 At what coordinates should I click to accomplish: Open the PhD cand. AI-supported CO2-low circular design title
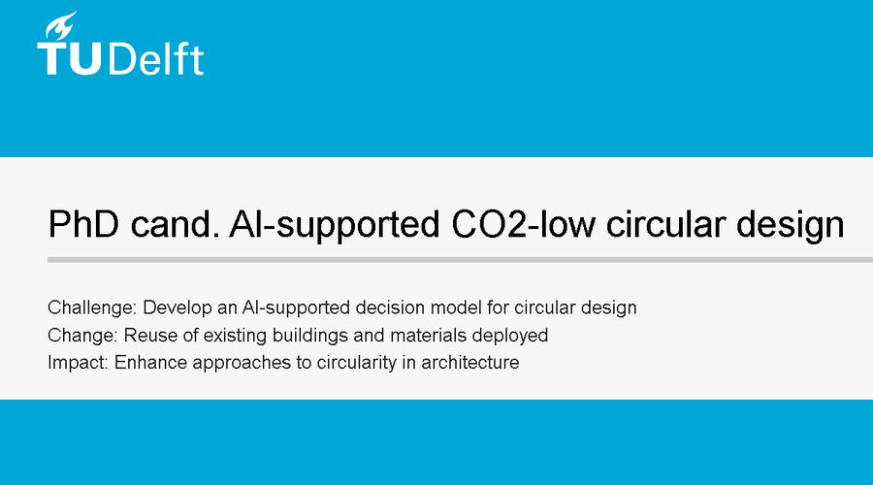(446, 224)
